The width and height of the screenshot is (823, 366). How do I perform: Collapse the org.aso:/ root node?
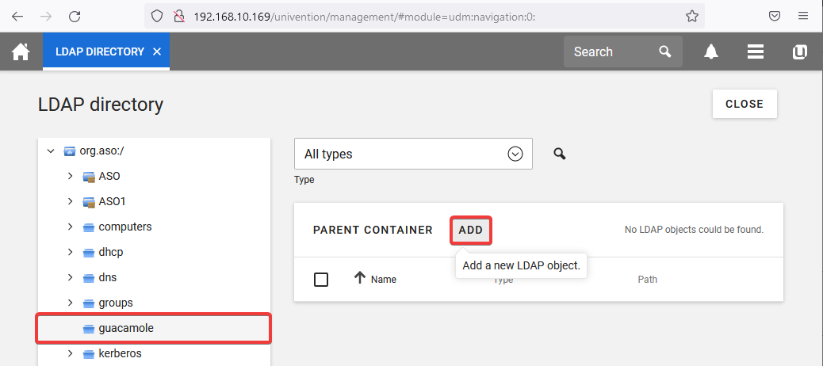(51, 151)
